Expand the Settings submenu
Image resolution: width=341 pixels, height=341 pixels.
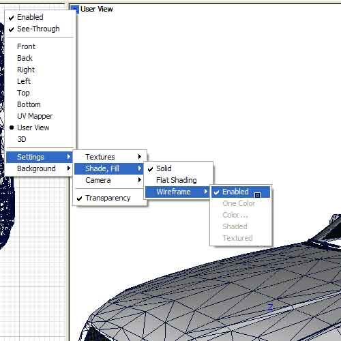(39, 157)
